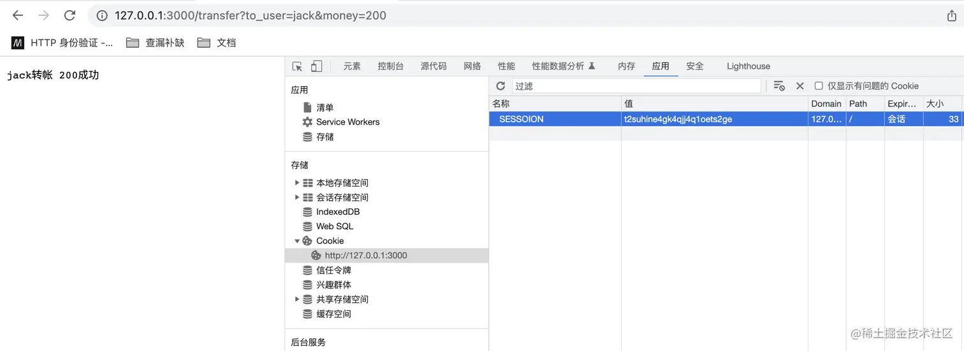The height and width of the screenshot is (351, 964).
Task: Select the SESSOION cookie name cell
Action: pyautogui.click(x=555, y=119)
